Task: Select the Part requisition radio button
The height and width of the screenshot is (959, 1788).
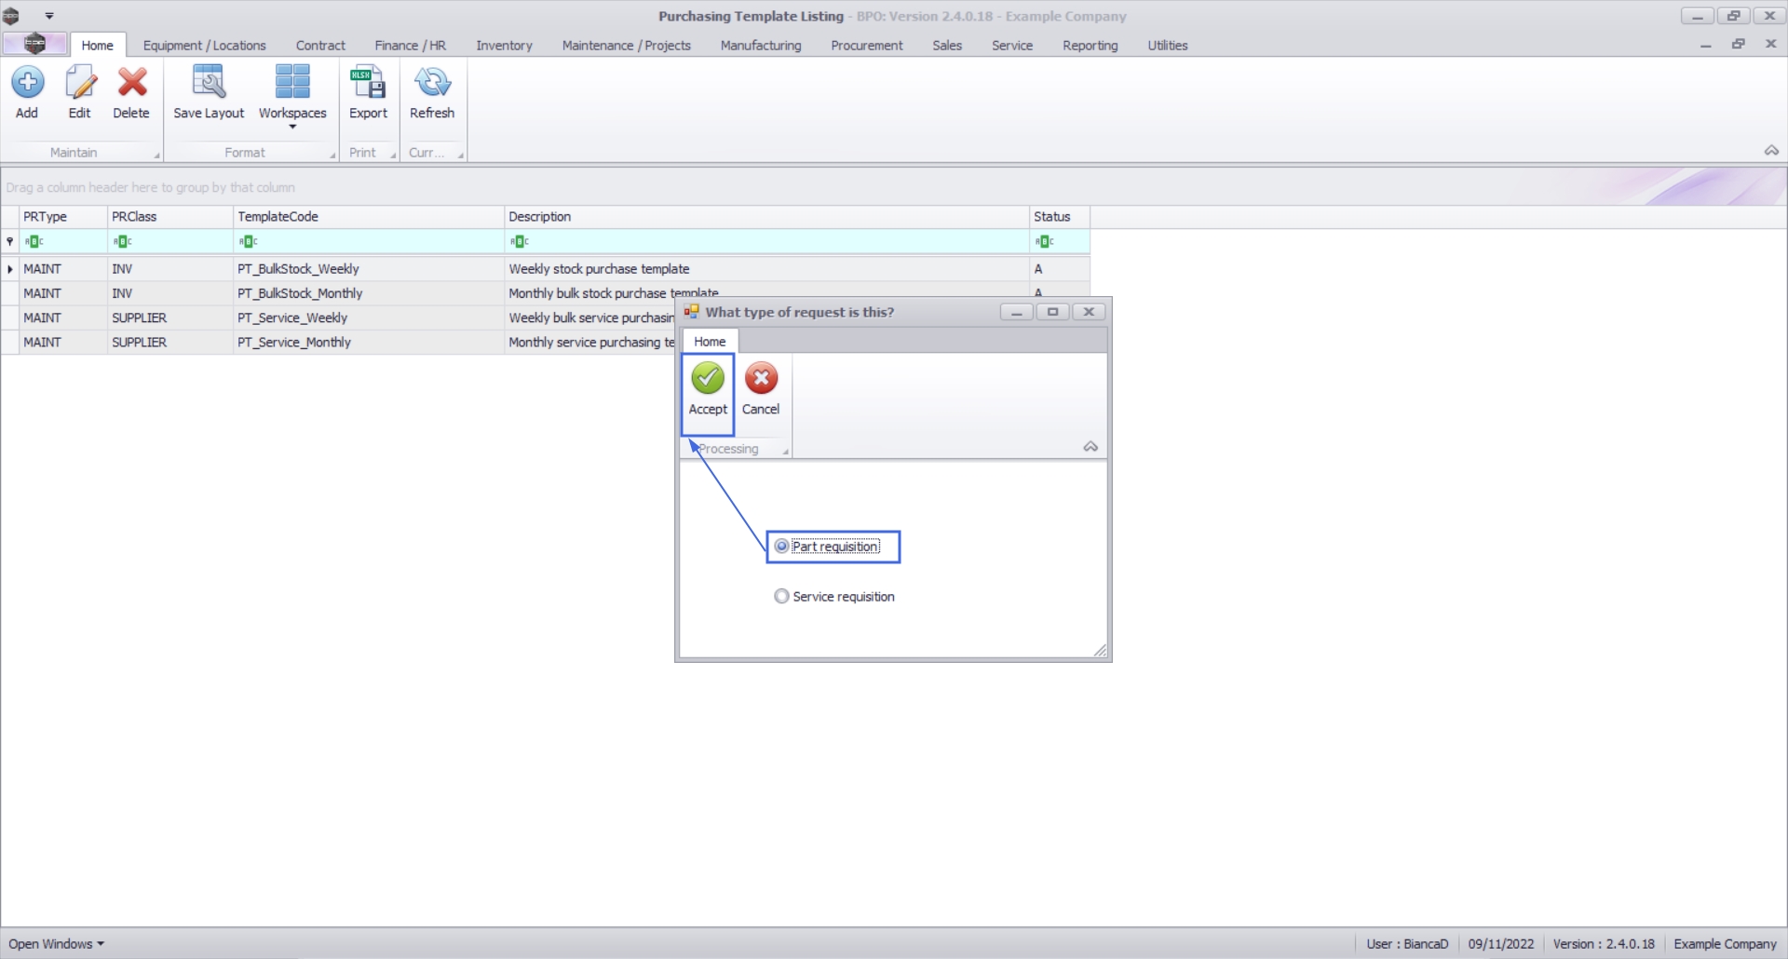Action: tap(781, 547)
